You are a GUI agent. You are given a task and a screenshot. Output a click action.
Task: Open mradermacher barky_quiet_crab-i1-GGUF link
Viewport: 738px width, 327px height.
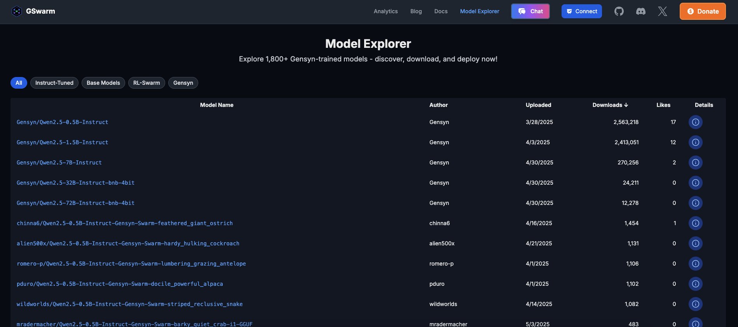(134, 324)
